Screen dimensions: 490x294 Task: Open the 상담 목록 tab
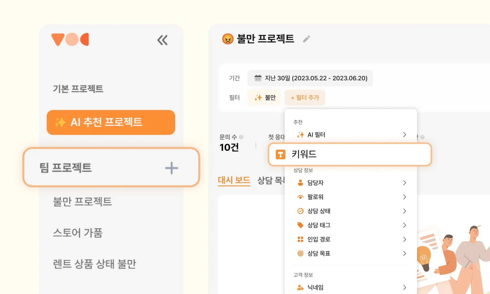pyautogui.click(x=271, y=180)
